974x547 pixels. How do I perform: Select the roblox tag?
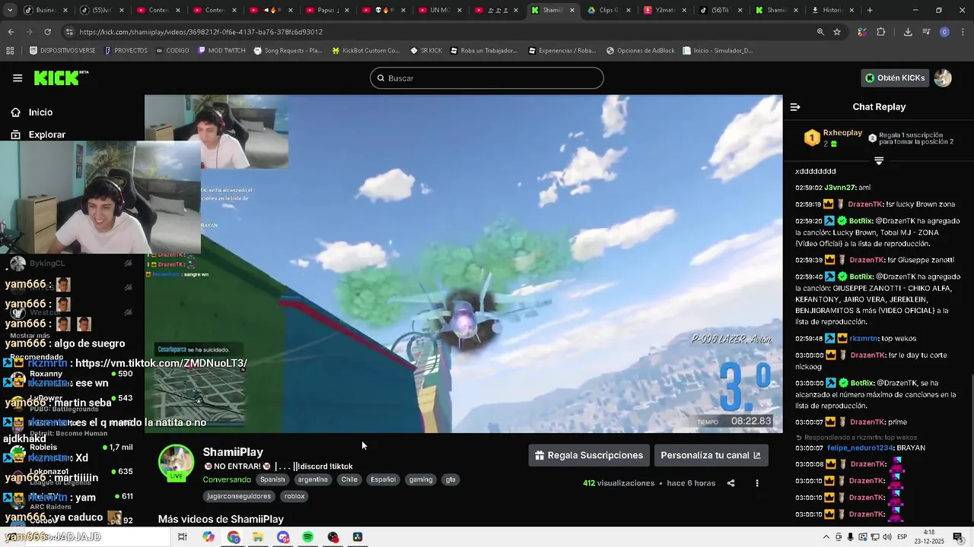294,496
